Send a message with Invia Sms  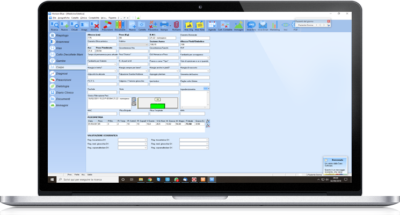(x=251, y=26)
